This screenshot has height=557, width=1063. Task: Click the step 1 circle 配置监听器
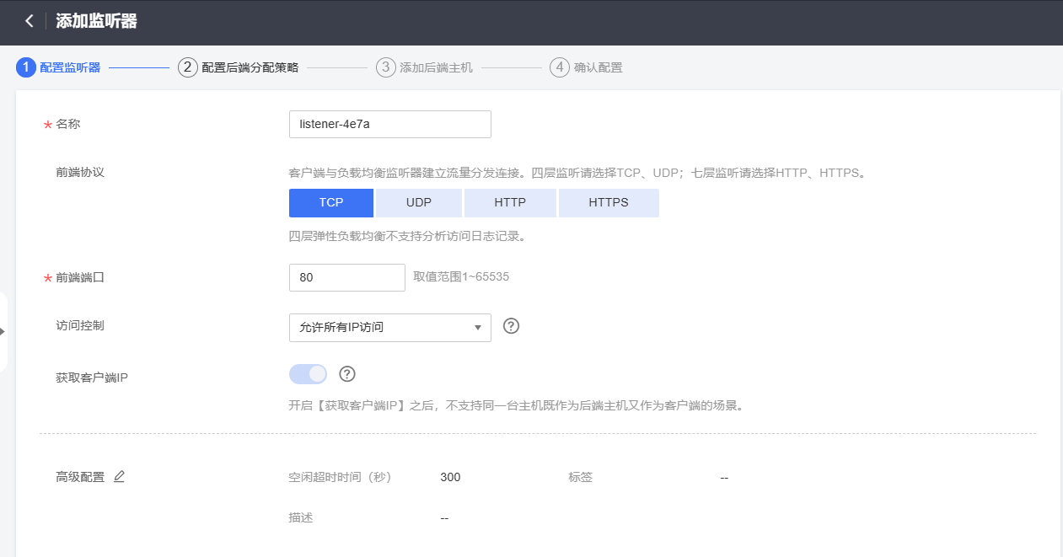26,67
